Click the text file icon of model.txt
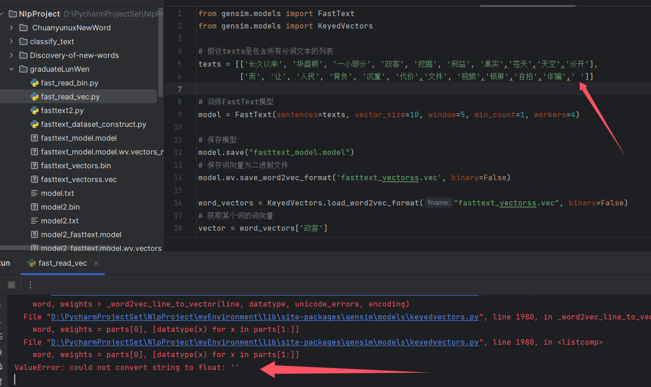The image size is (651, 387). [35, 193]
